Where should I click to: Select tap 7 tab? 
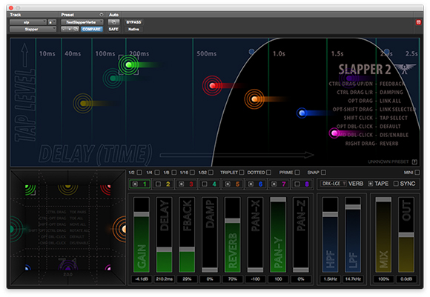278,184
